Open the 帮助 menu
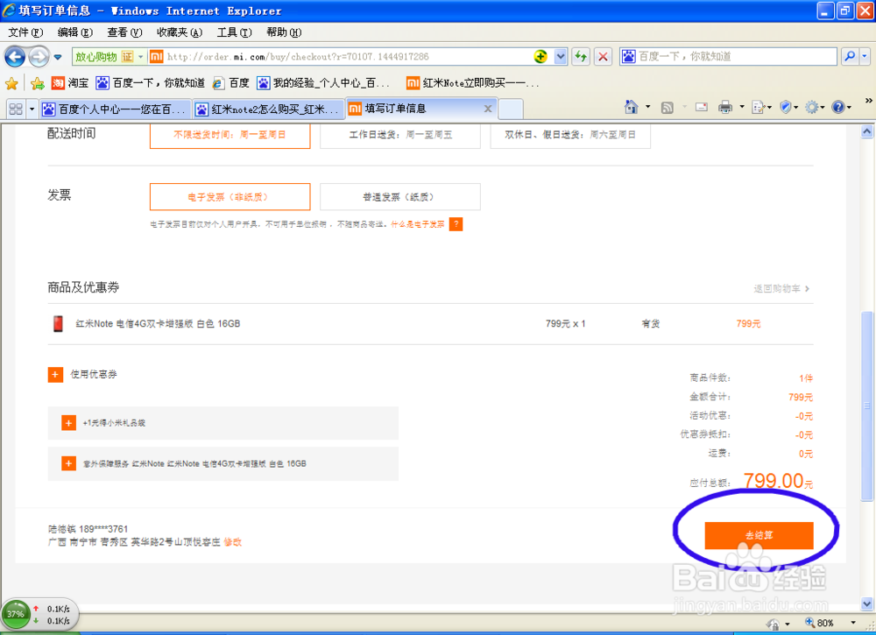This screenshot has width=876, height=635. (284, 32)
